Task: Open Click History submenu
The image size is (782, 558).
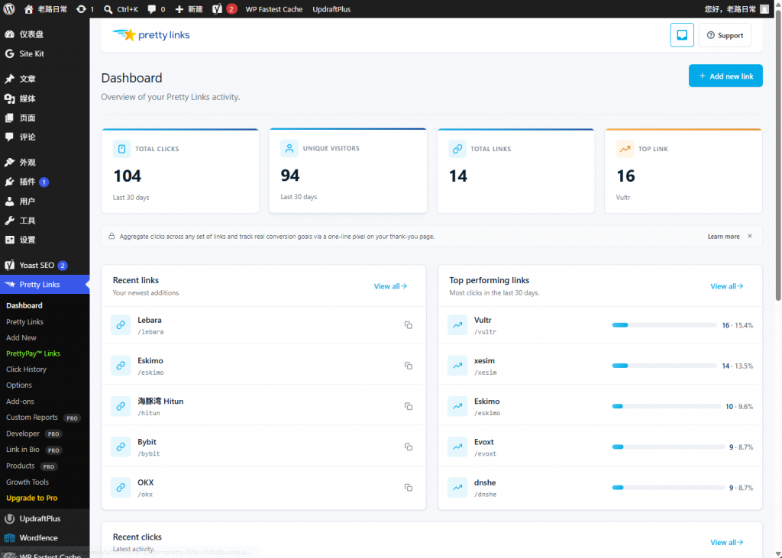Action: pos(26,369)
